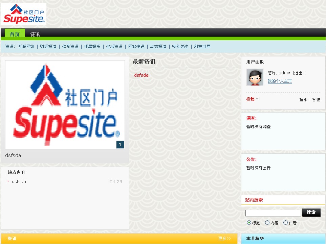
Task: Click the 公告: label
Action: (x=252, y=160)
